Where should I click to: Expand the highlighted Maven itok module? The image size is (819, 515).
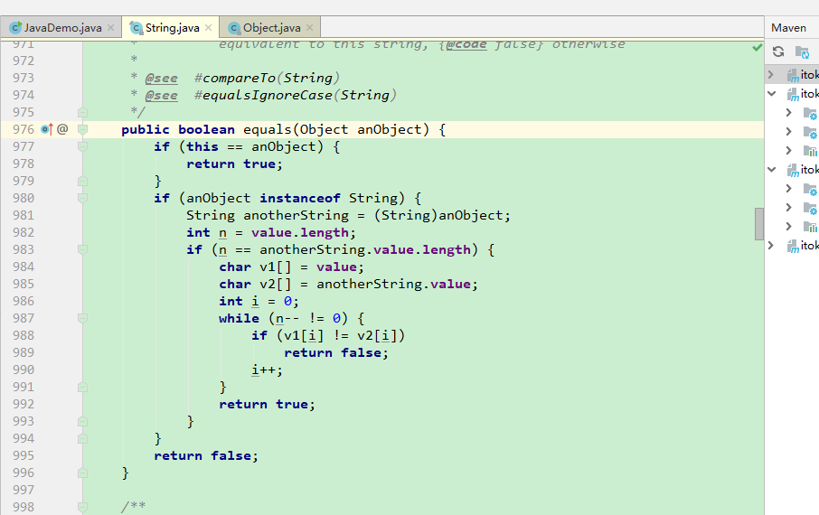[771, 75]
